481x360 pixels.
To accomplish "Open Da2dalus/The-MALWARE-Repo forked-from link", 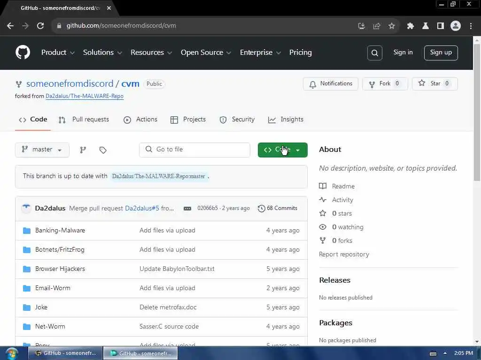I will [85, 96].
